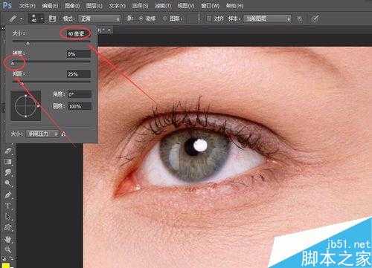The width and height of the screenshot is (372, 268).
Task: Select the Pen tool
Action: pos(8,195)
